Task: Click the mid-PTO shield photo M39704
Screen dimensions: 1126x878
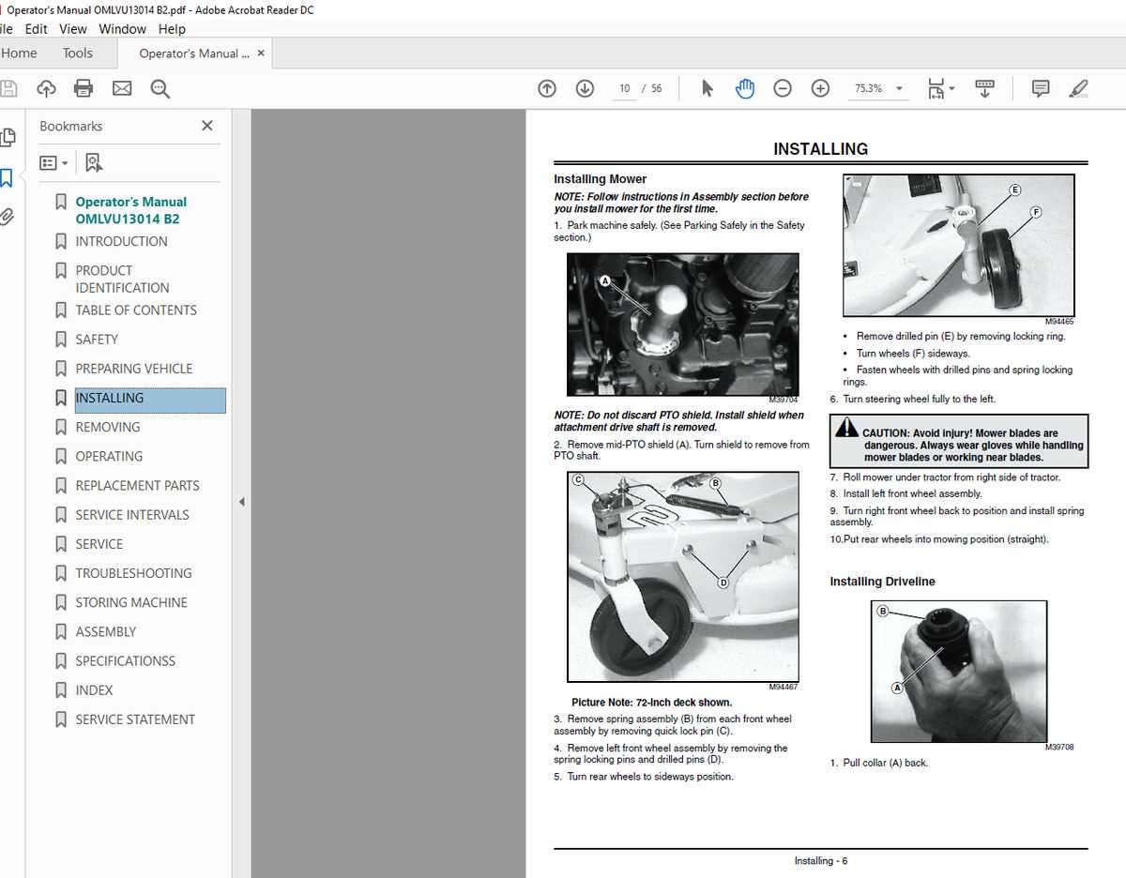Action: pyautogui.click(x=683, y=325)
